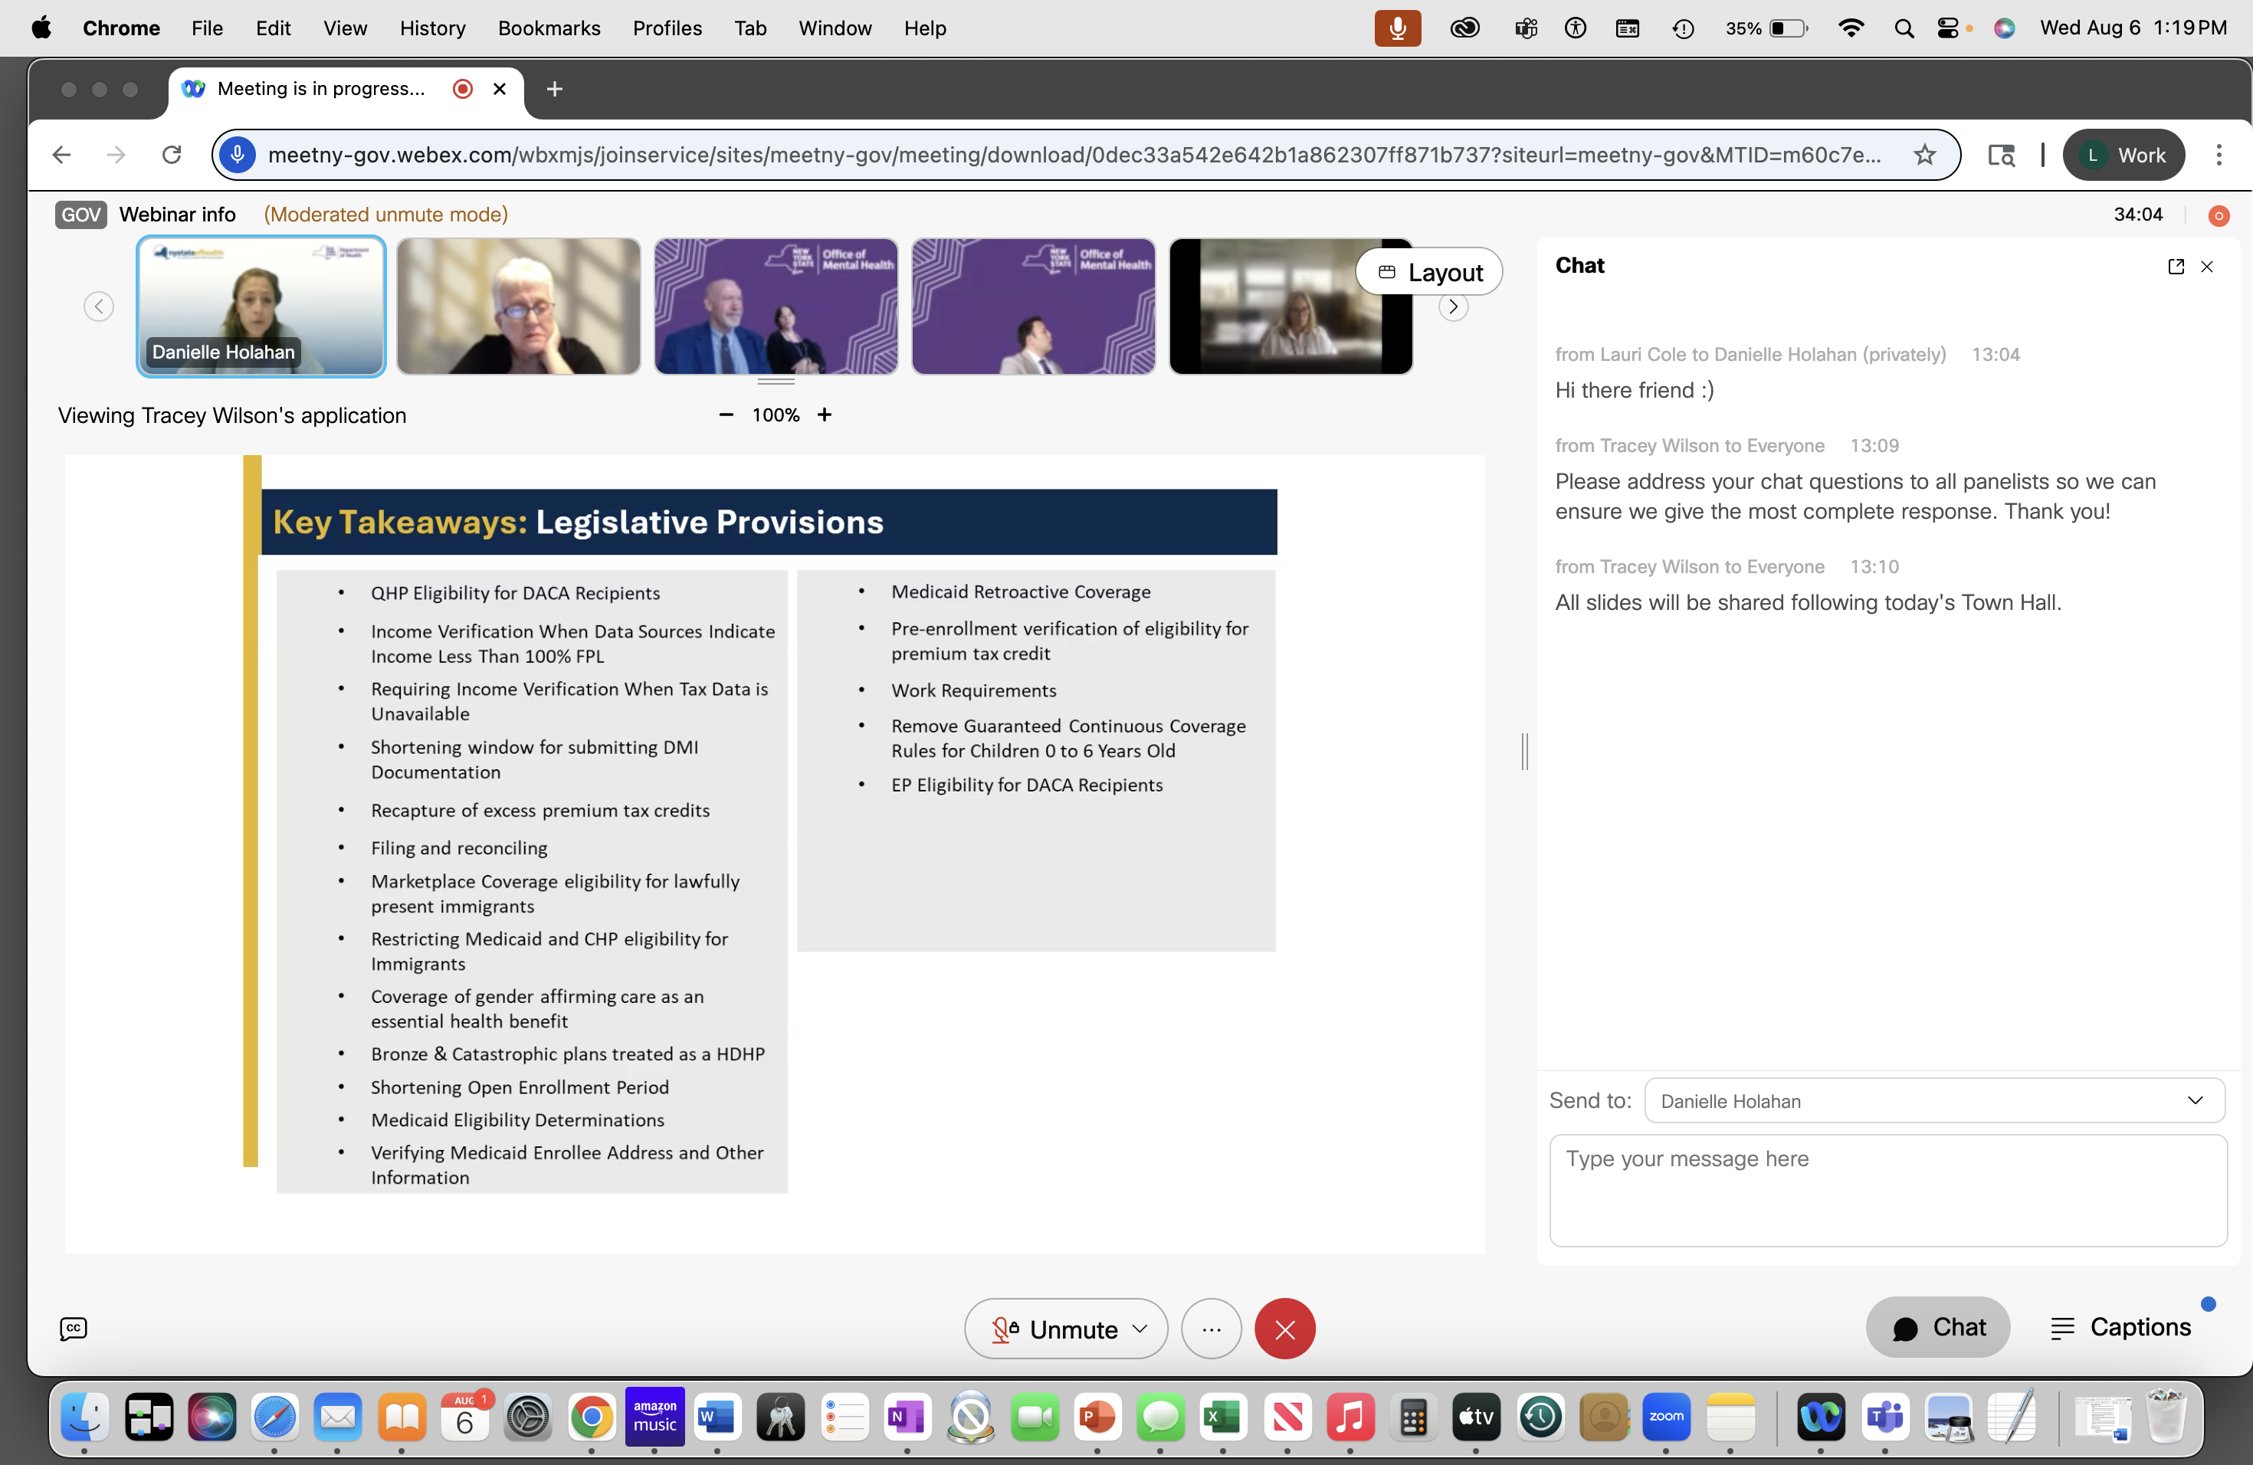Pop out the Chat panel

[x=2176, y=266]
